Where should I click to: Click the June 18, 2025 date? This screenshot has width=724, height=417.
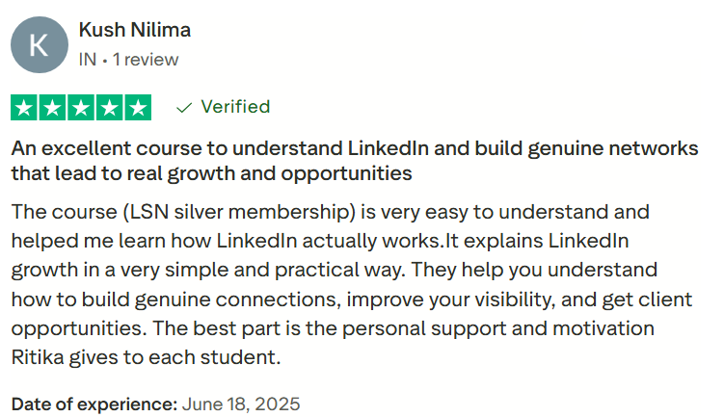click(241, 403)
